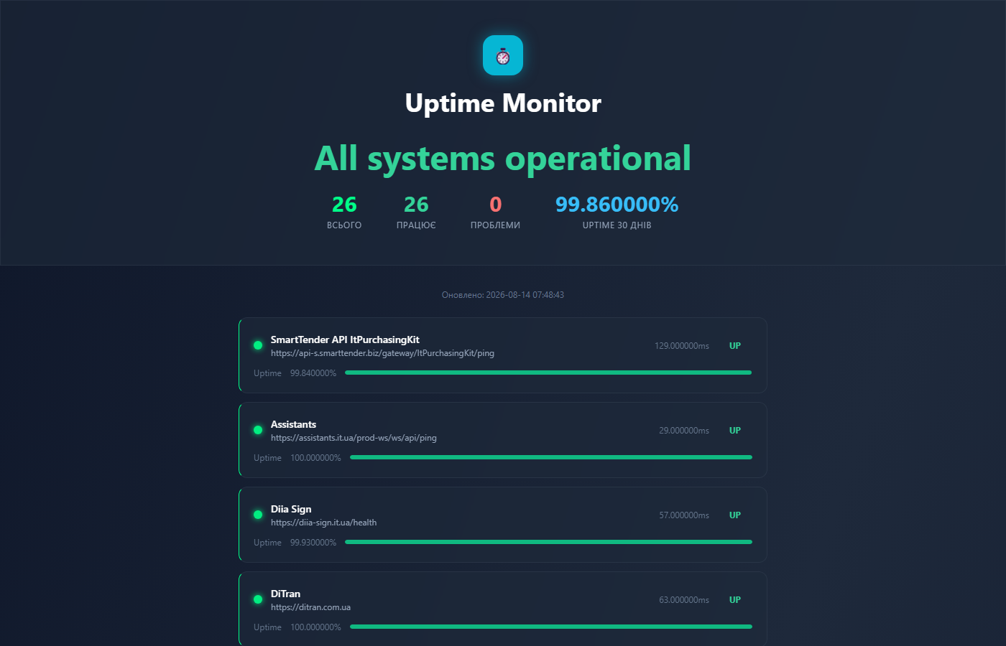Click the stopwatch logo icon
Screen dimensions: 1006x646
[x=503, y=55]
